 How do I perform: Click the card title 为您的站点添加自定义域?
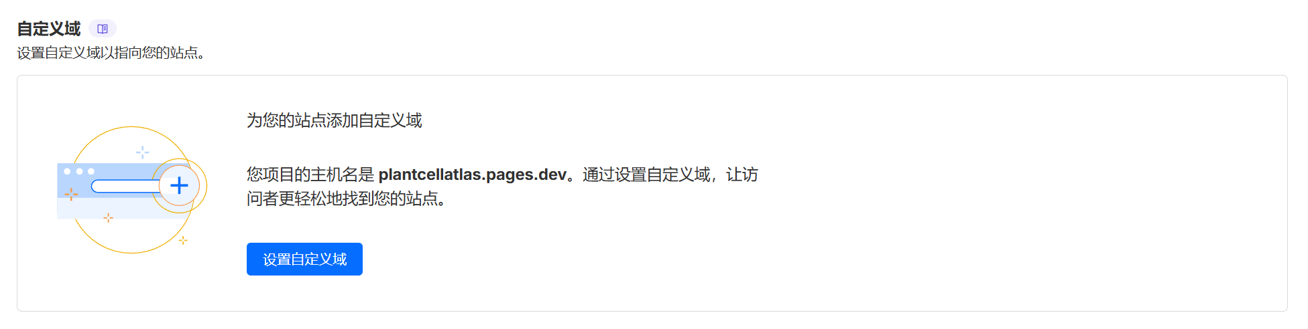(x=334, y=120)
